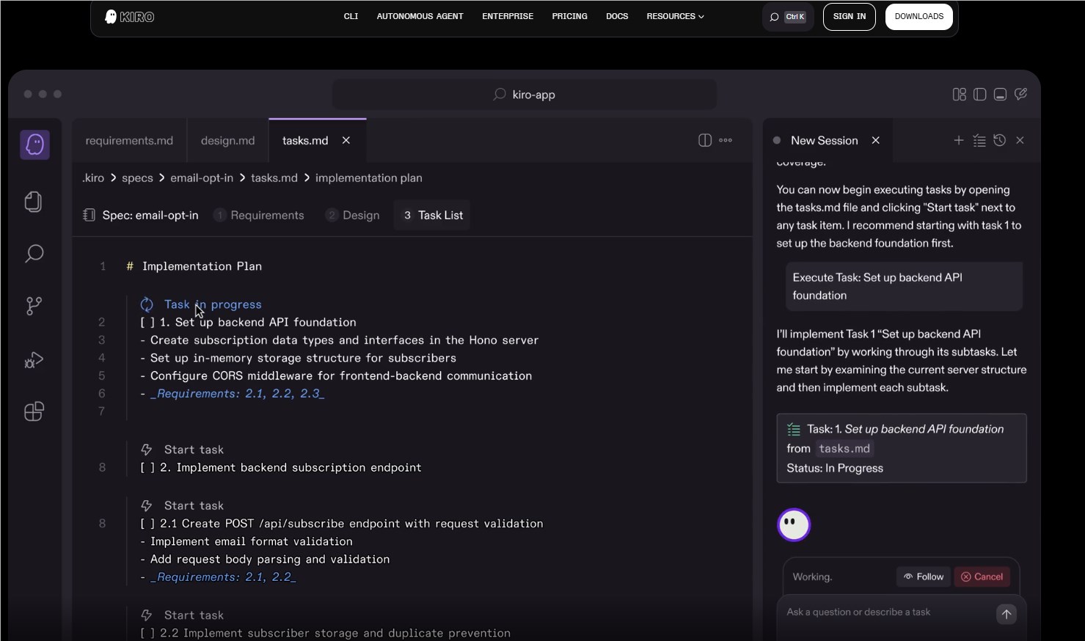The width and height of the screenshot is (1085, 641).
Task: Open the Search icon in activity bar
Action: [34, 254]
